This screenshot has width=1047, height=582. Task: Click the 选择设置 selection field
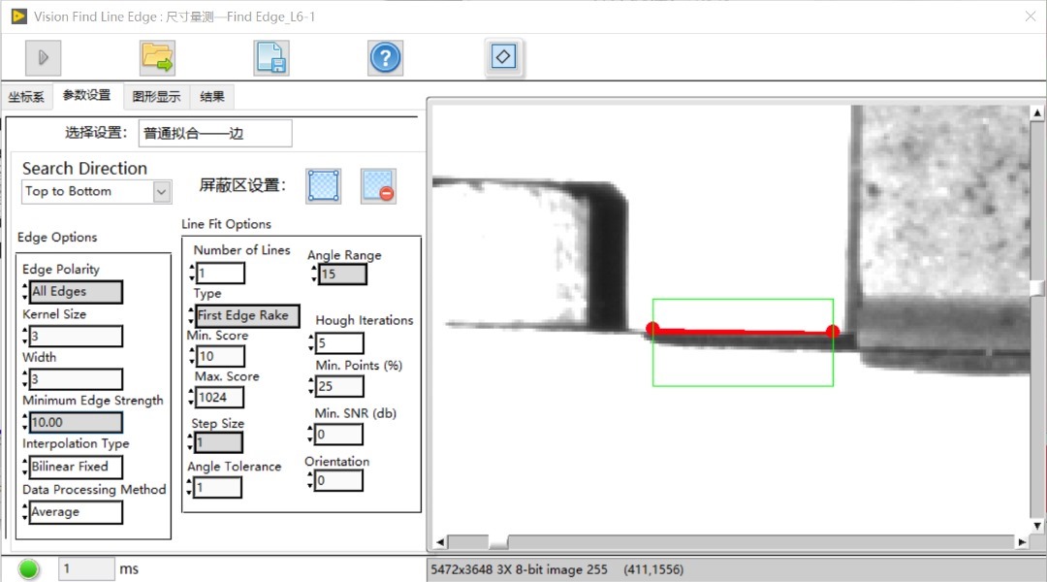tap(215, 133)
